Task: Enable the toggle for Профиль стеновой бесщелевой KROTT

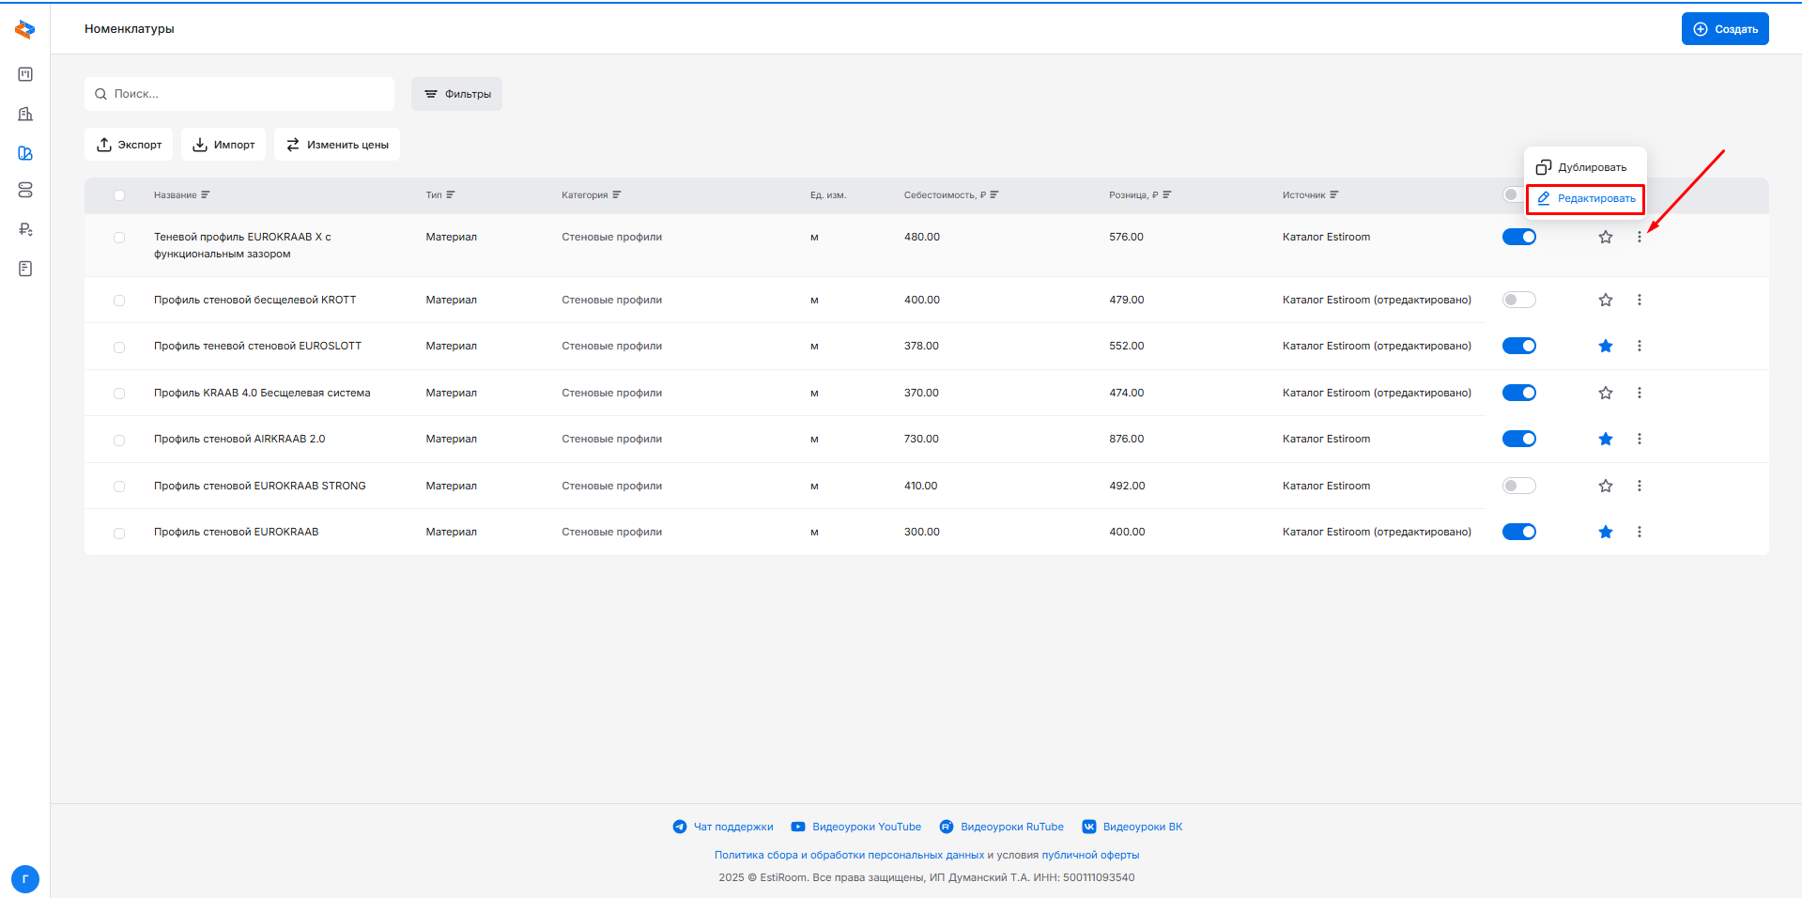Action: [x=1518, y=301]
